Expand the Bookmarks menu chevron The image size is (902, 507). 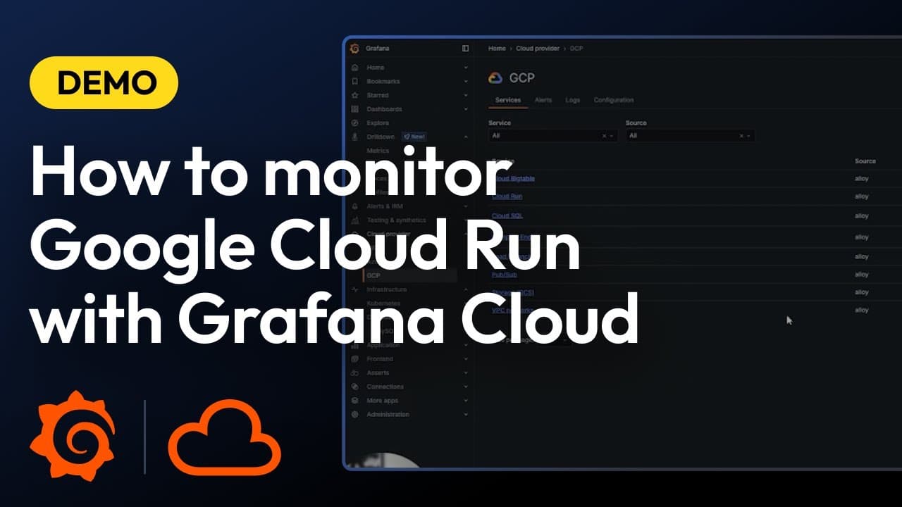466,82
